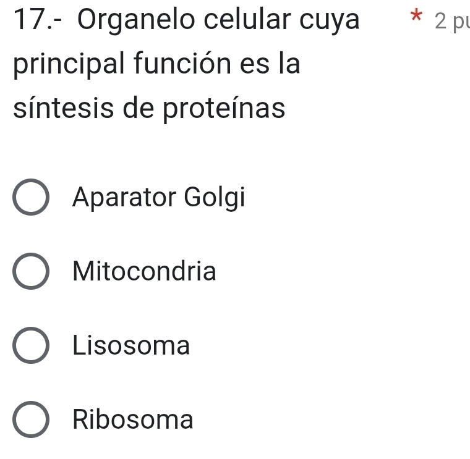Click the 'Aparator Golgi' answer label
Screen dimensions: 470x459
click(158, 198)
